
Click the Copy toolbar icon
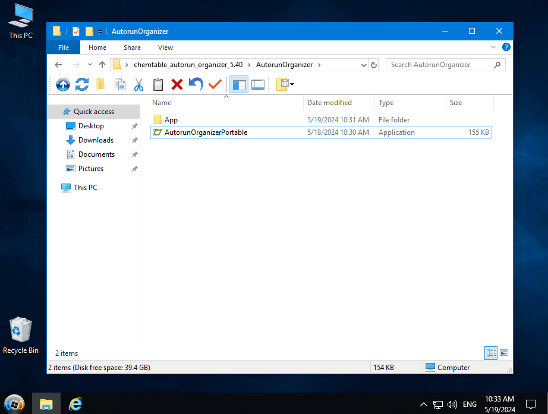120,84
